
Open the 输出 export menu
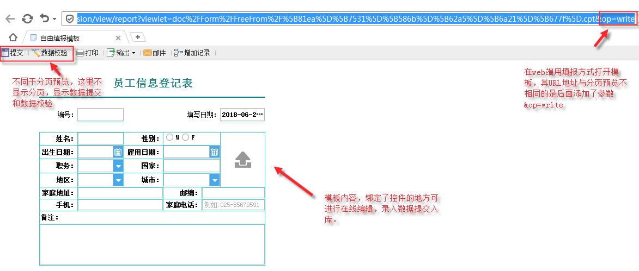point(121,53)
